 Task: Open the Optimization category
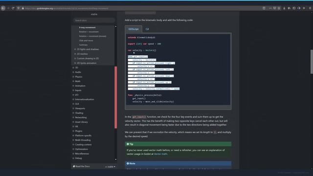coord(81,149)
